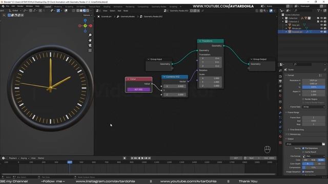Open the Render properties tab icon
Screen dimensions: 328x184
point(280,76)
